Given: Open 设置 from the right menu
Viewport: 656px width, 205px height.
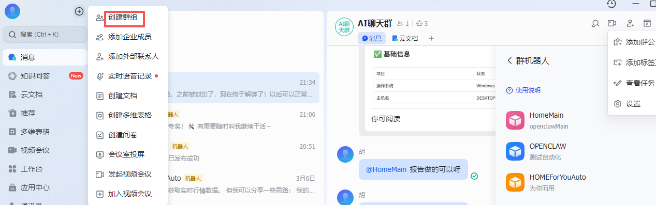Looking at the screenshot, I should (632, 104).
